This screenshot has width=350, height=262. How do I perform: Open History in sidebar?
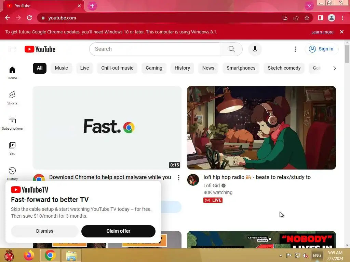click(12, 174)
